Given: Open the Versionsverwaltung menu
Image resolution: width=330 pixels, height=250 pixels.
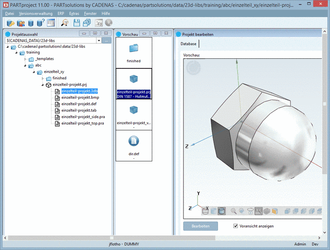Looking at the screenshot, I should coord(36,14).
